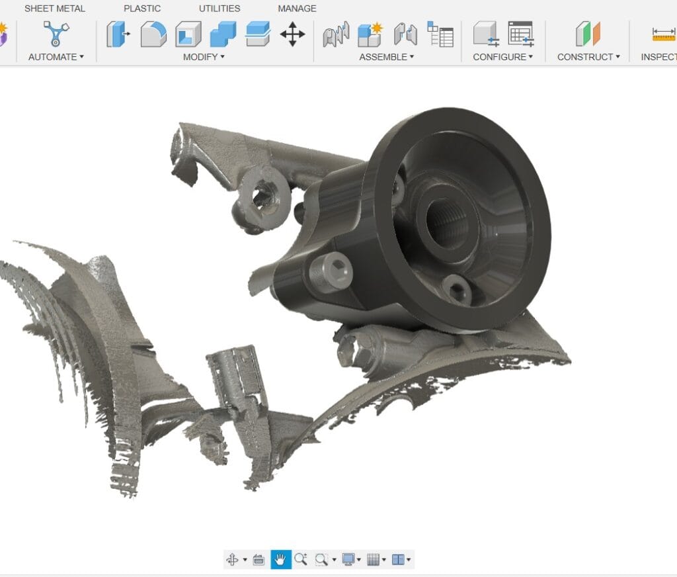The image size is (677, 577).
Task: Toggle the Pan hand tool
Action: click(x=280, y=560)
